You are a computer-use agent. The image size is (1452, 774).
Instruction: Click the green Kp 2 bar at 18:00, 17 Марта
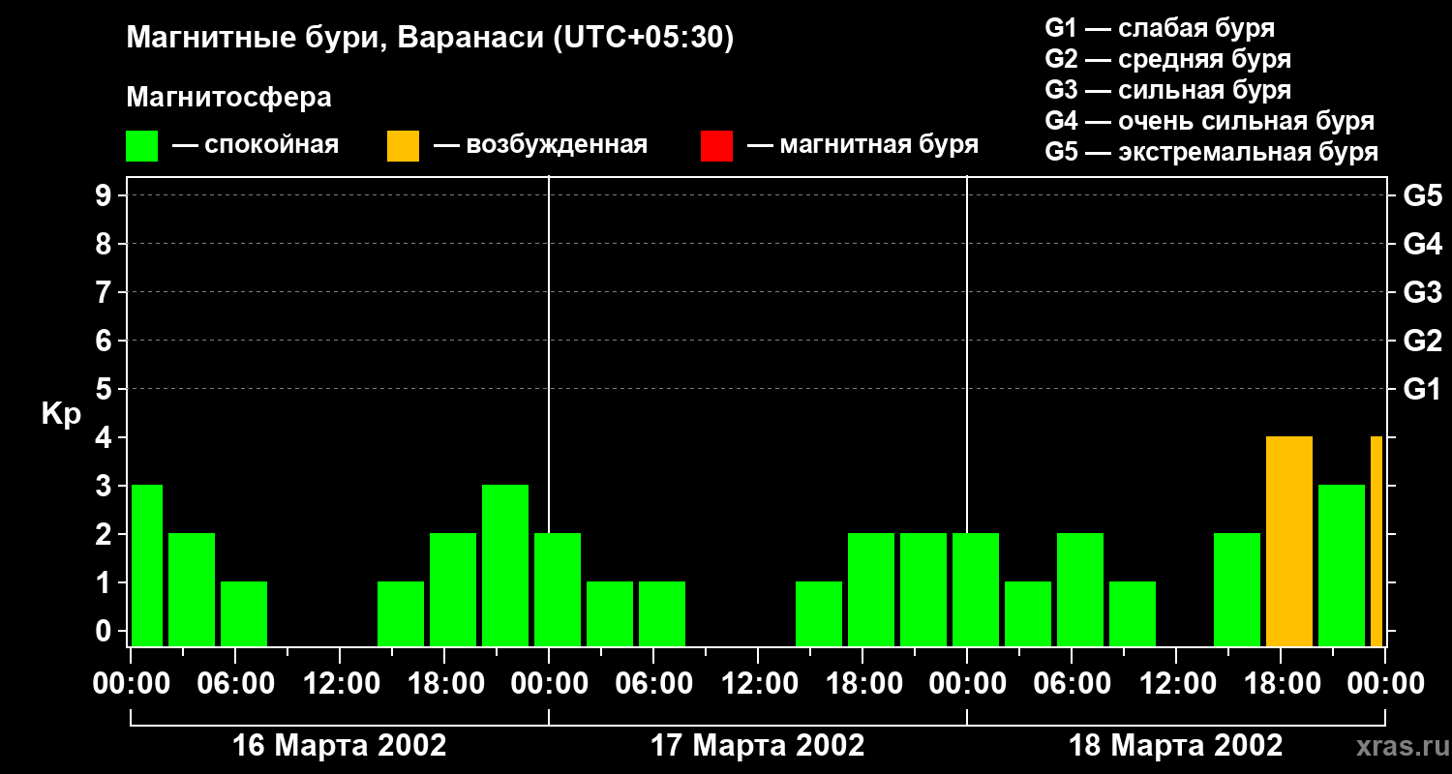(871, 589)
